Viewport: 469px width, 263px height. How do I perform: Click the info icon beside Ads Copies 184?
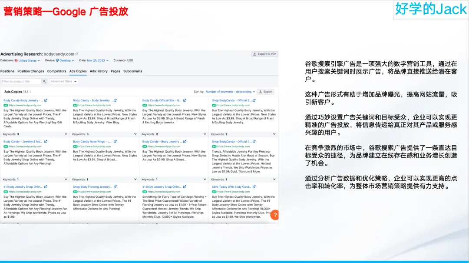[x=31, y=92]
